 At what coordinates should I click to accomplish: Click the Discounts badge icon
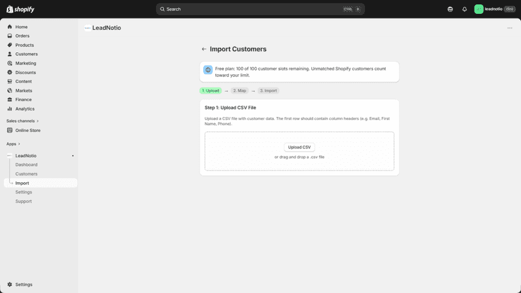click(9, 72)
